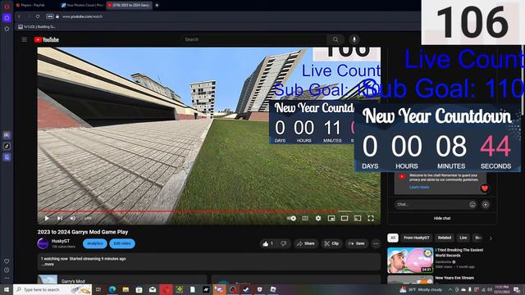
Task: Toggle the autoplay switch in player
Action: [292, 219]
